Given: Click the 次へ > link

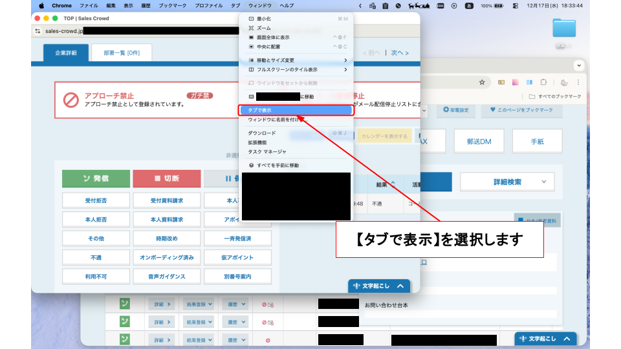Looking at the screenshot, I should (x=400, y=53).
